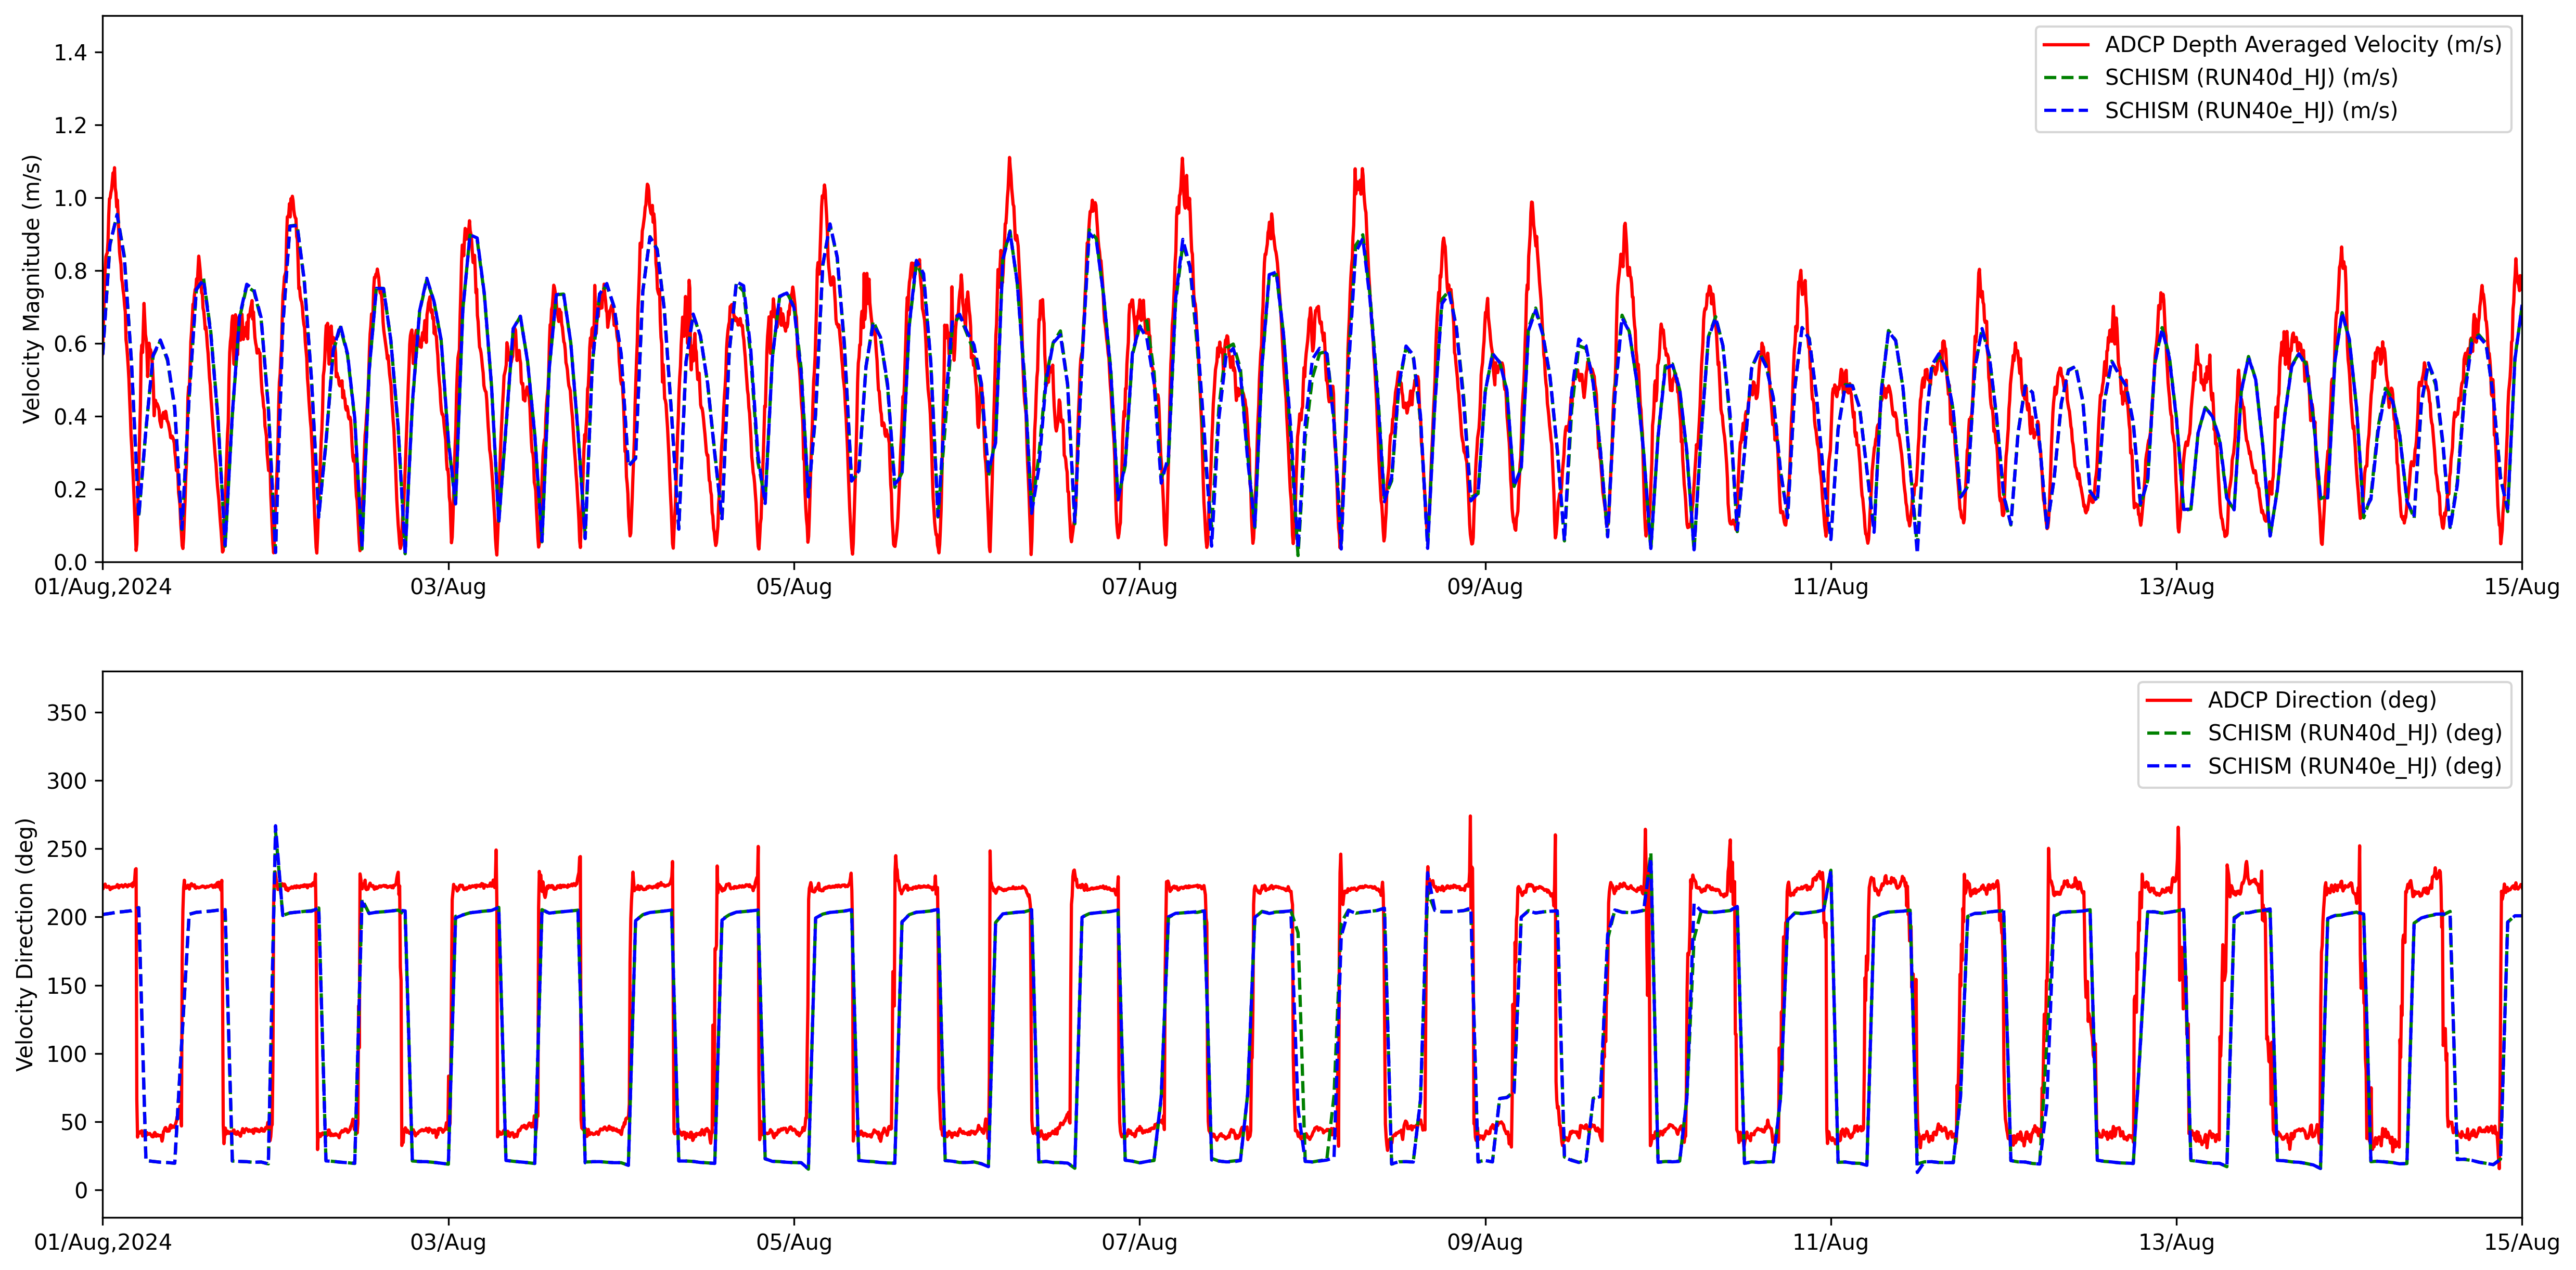This screenshot has height=1270, width=2576.
Task: Click '07/Aug' tick label under top plot
Action: [1139, 587]
